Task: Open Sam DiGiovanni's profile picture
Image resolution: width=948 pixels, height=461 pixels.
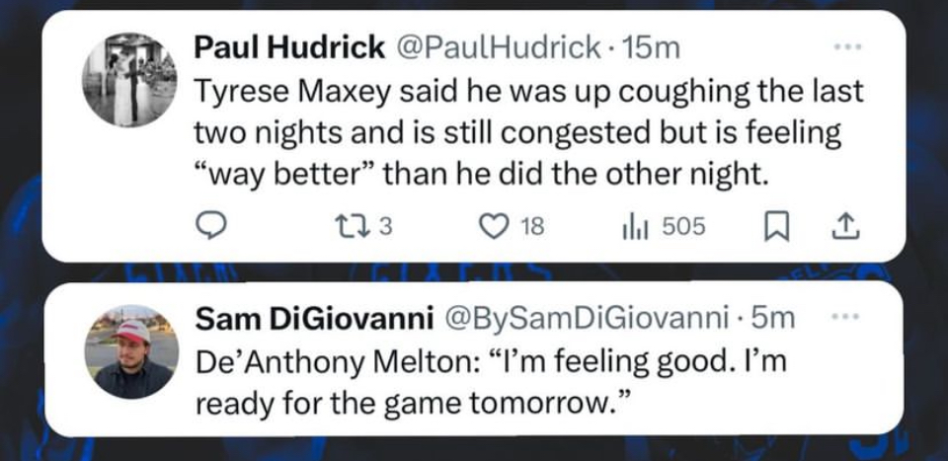Action: [x=131, y=350]
